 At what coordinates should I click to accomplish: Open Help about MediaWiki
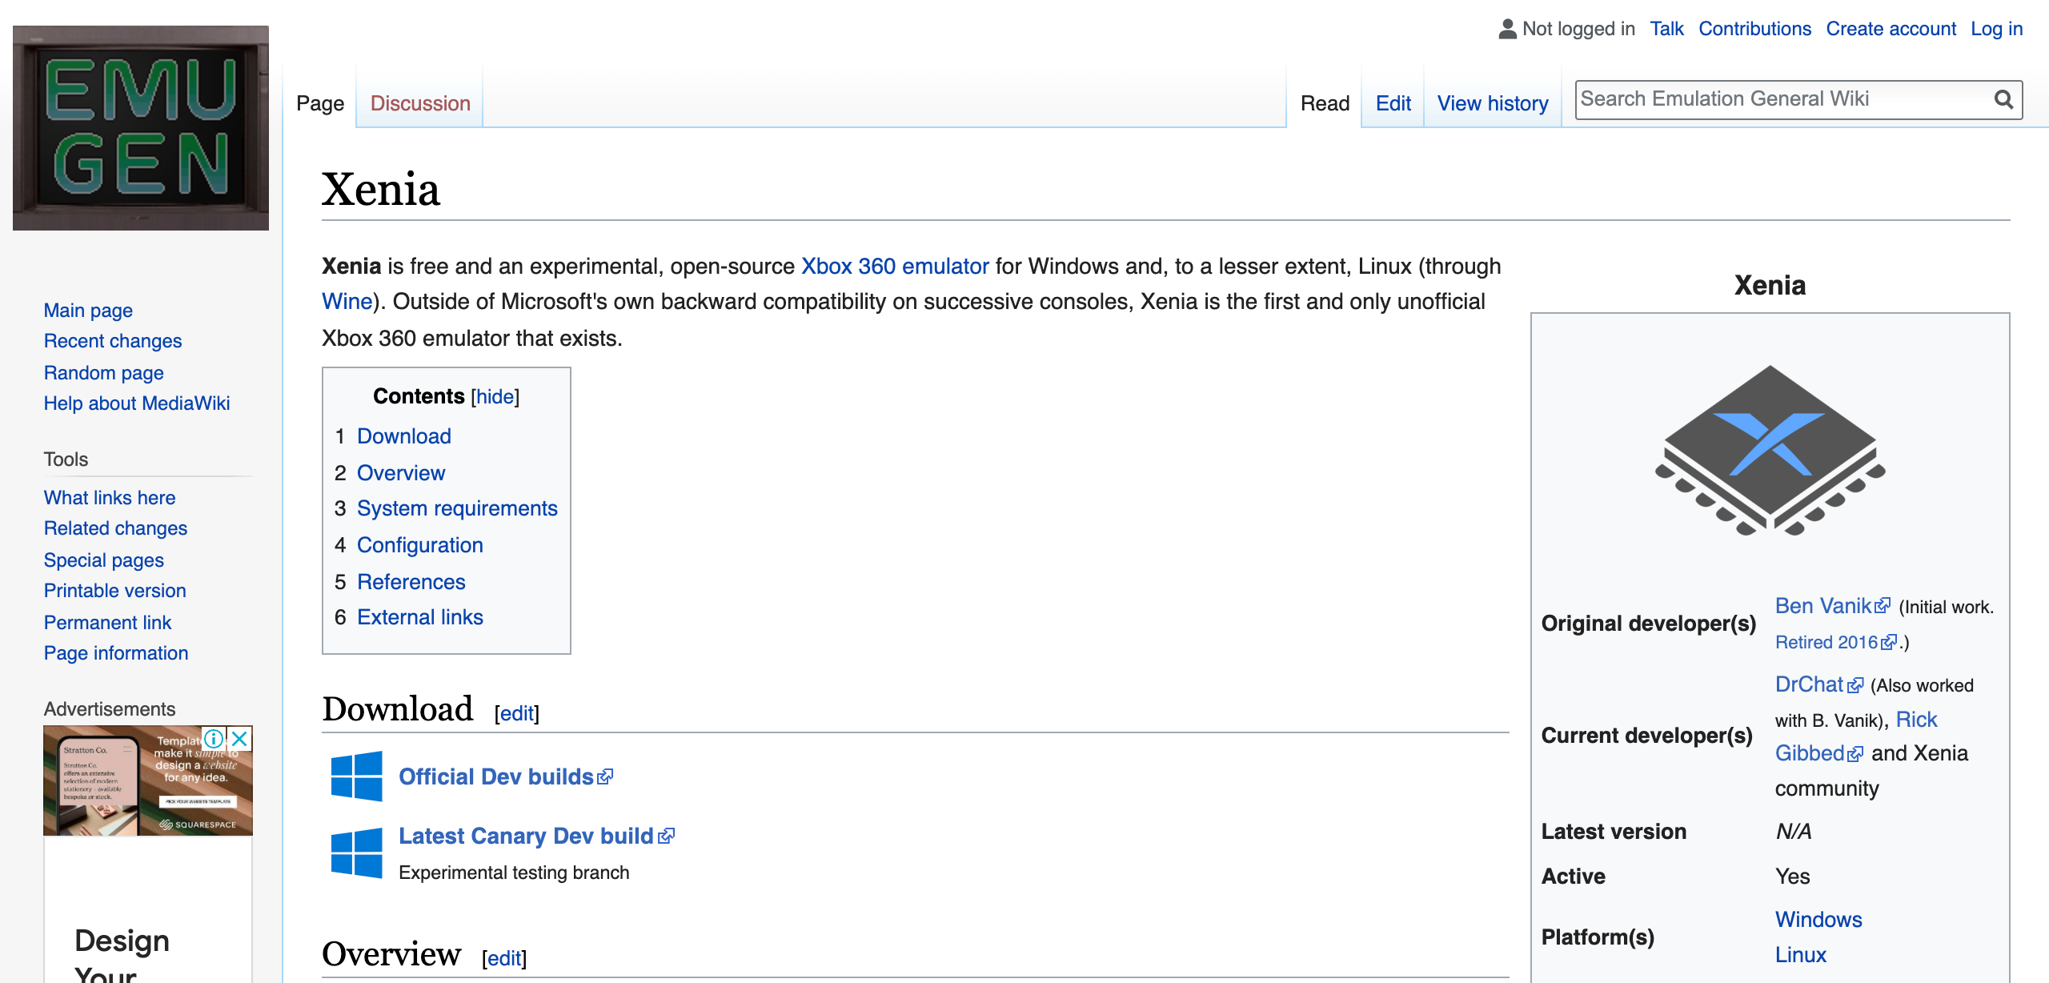pos(137,403)
